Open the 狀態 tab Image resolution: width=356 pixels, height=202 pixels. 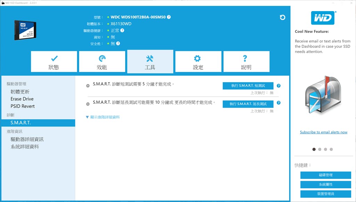(54, 62)
